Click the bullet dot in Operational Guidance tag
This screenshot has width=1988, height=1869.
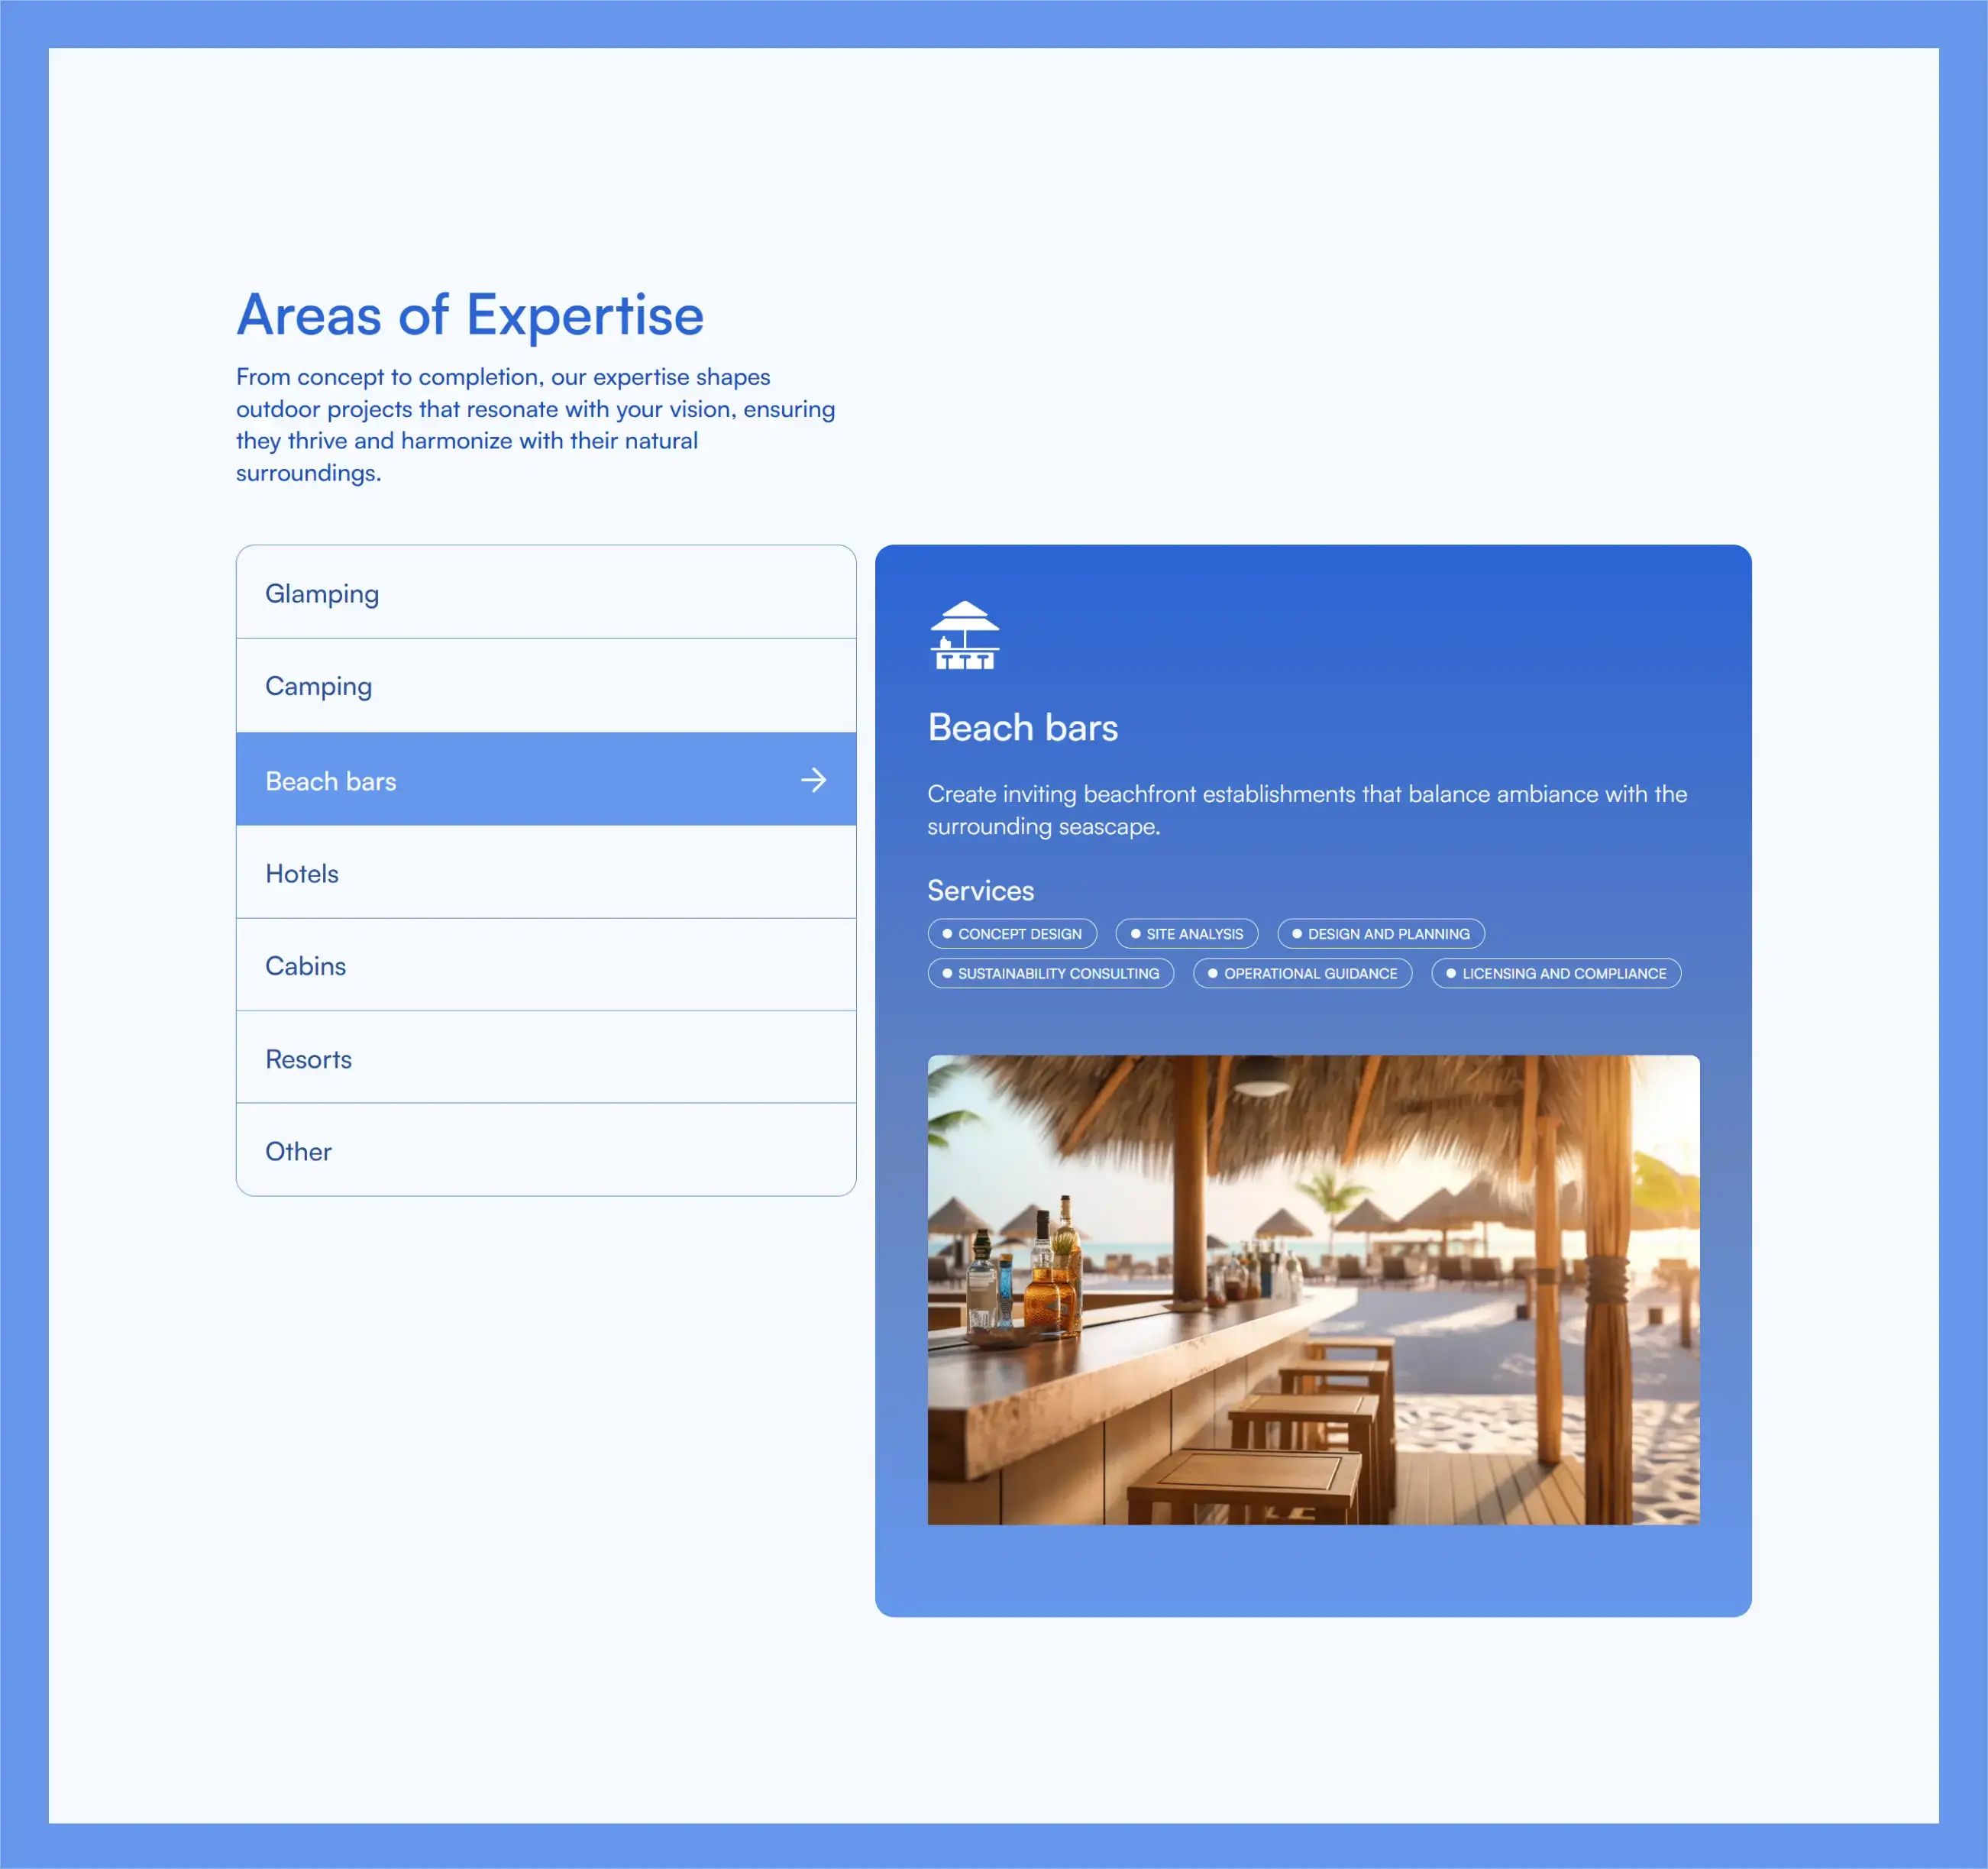pos(1211,973)
